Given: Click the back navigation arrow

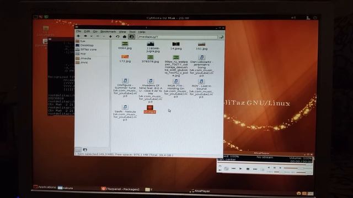Looking at the screenshot, I should click(x=85, y=36).
